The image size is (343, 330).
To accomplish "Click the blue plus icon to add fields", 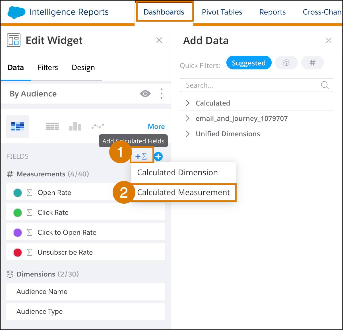I will coord(158,156).
